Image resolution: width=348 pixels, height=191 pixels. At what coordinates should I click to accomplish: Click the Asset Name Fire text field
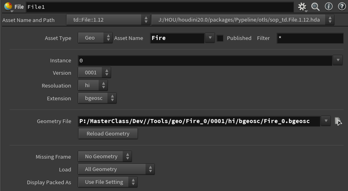coord(177,38)
